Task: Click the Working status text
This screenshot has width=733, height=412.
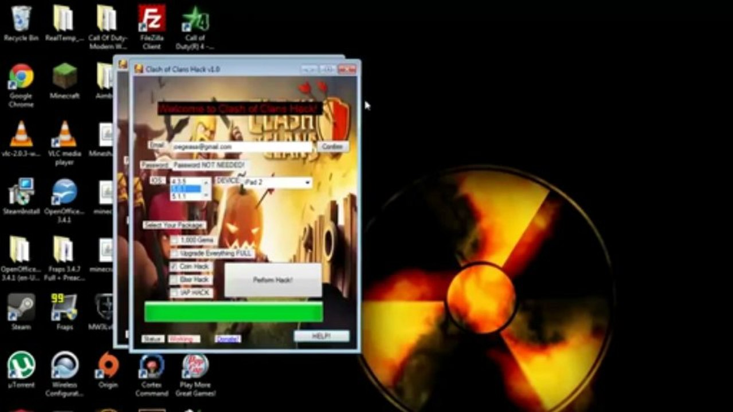Action: pyautogui.click(x=183, y=339)
